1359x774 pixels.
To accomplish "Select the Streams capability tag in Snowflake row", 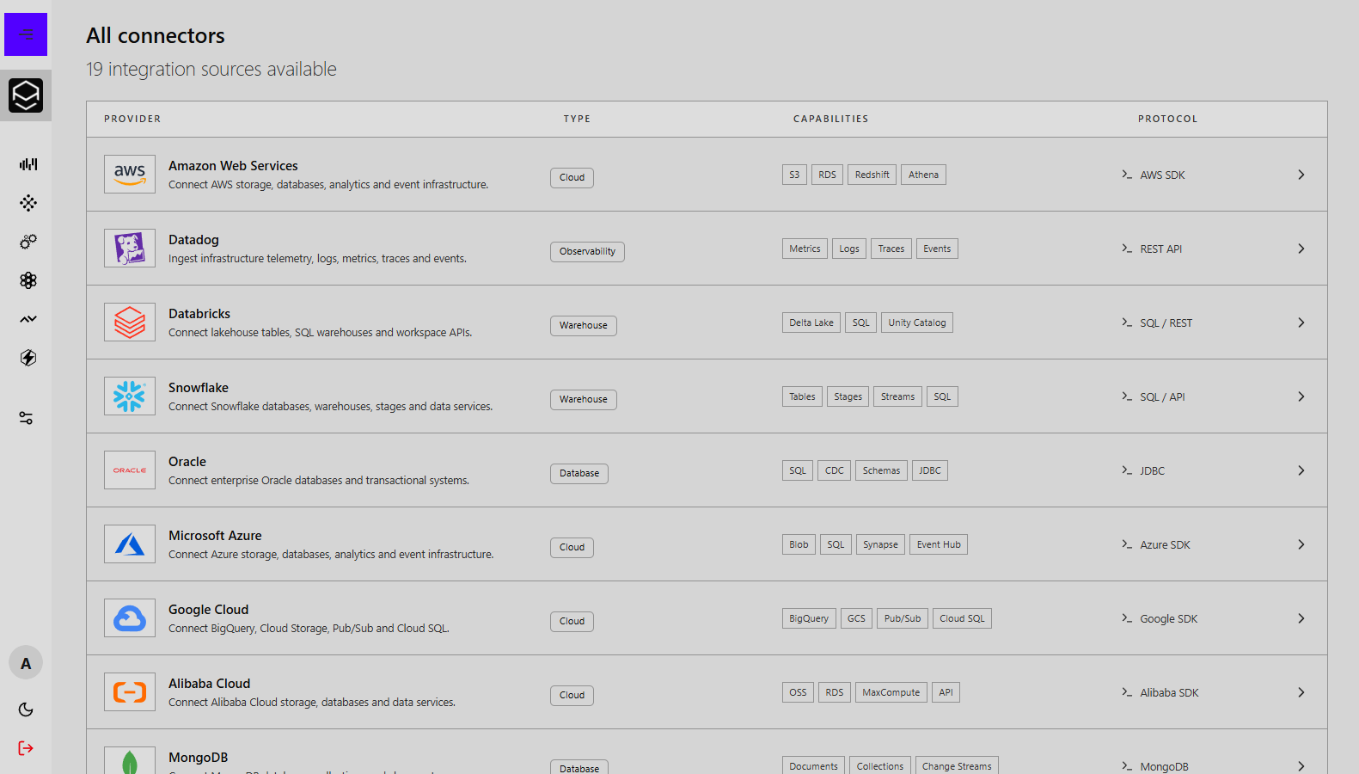I will click(897, 396).
